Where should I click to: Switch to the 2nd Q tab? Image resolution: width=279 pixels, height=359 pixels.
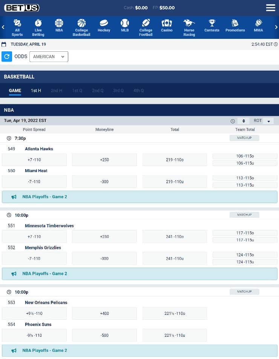(98, 91)
